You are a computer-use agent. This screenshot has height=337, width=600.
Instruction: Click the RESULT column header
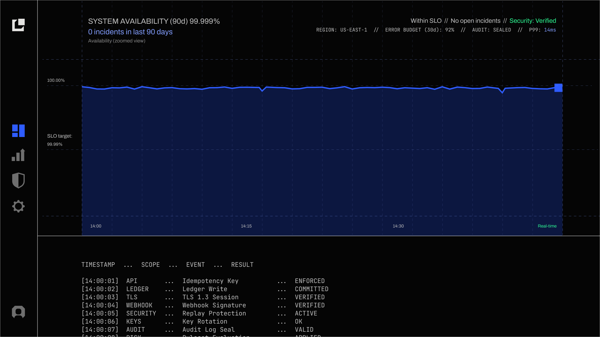pos(242,265)
